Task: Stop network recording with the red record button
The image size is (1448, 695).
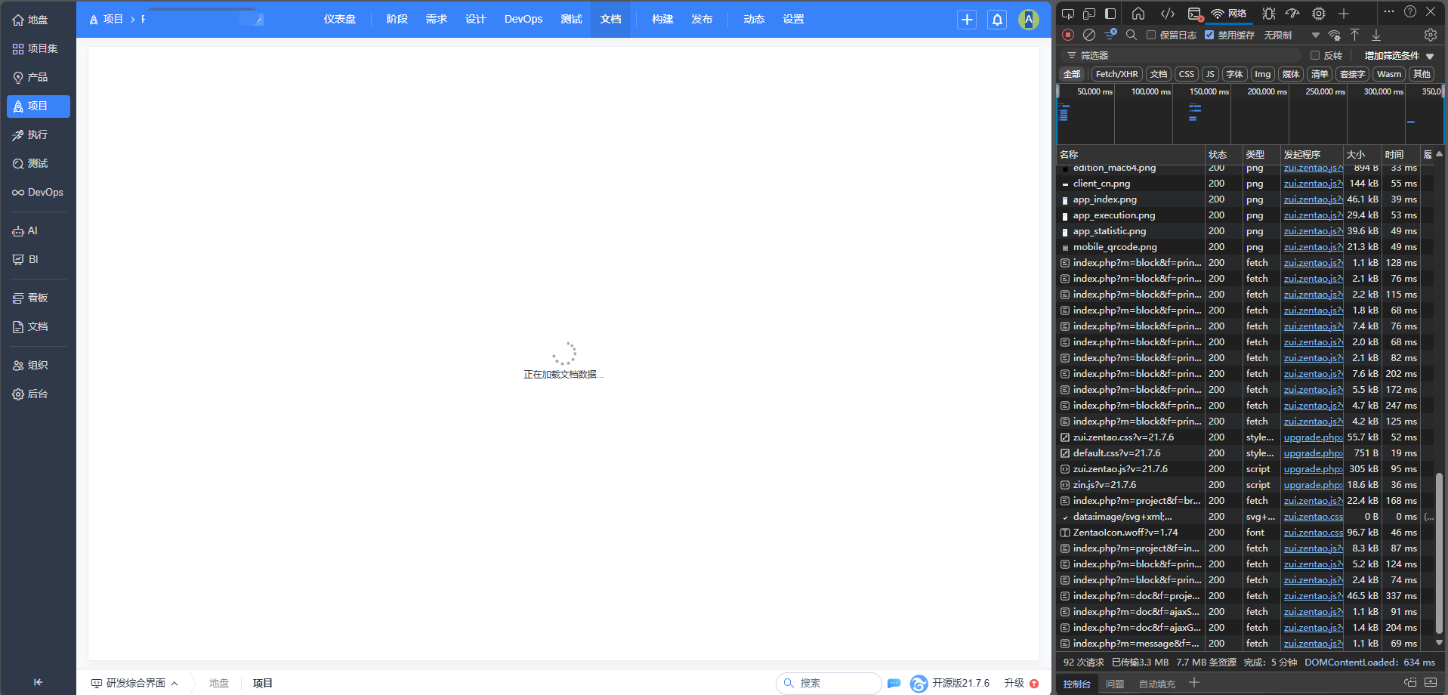Action: pos(1067,35)
